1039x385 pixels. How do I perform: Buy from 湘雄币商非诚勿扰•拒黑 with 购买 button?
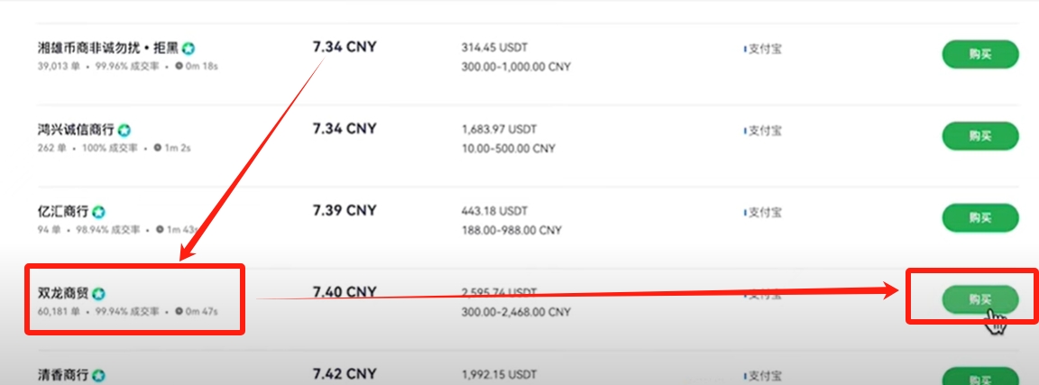(980, 54)
